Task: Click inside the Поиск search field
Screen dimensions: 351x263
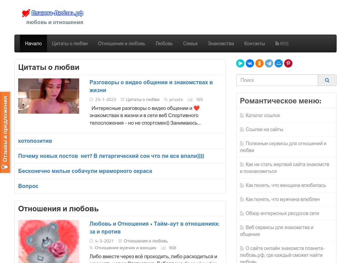Action: click(x=277, y=80)
